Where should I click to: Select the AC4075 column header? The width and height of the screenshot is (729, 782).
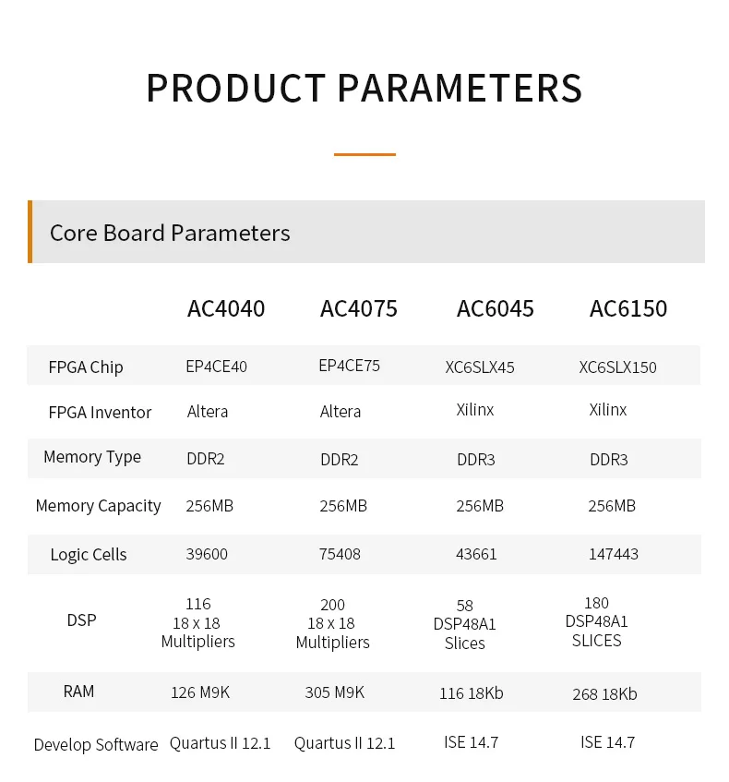[x=359, y=308]
